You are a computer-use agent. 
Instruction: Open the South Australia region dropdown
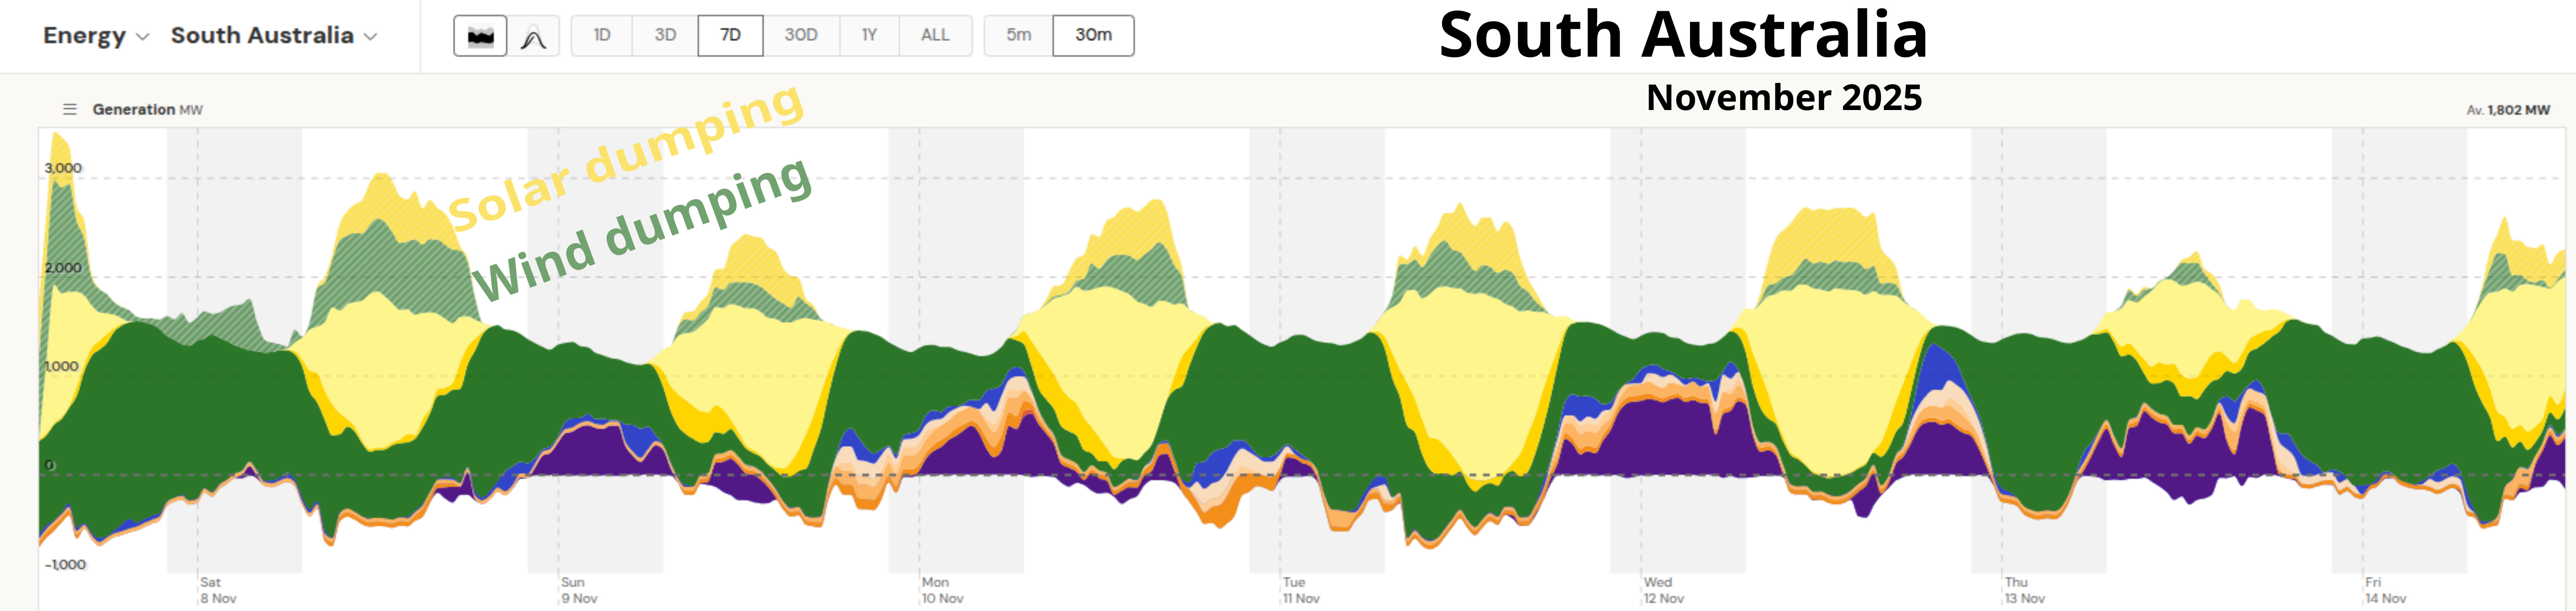(x=273, y=36)
